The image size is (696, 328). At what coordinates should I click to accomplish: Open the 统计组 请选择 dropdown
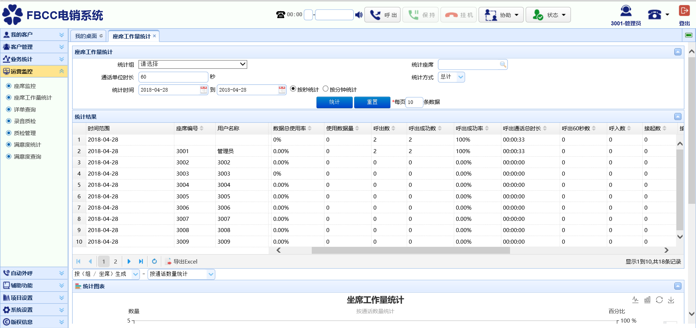click(x=193, y=64)
